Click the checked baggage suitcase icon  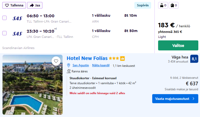click(172, 5)
